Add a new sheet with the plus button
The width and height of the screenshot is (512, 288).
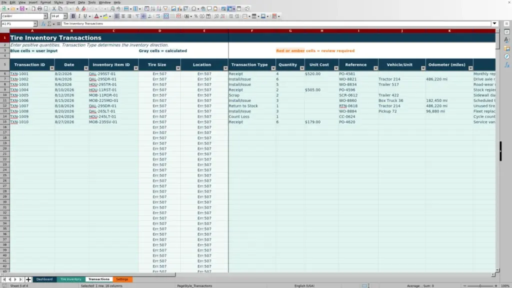28,279
